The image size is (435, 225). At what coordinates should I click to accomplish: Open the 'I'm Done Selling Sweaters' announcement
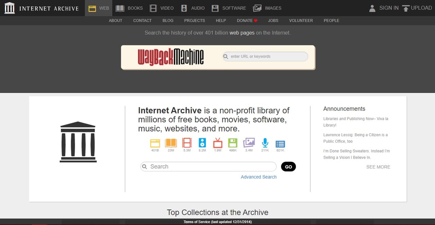click(x=356, y=154)
